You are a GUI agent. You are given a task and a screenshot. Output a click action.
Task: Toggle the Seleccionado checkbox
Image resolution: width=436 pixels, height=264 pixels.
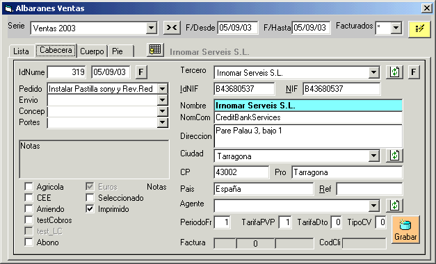click(90, 197)
